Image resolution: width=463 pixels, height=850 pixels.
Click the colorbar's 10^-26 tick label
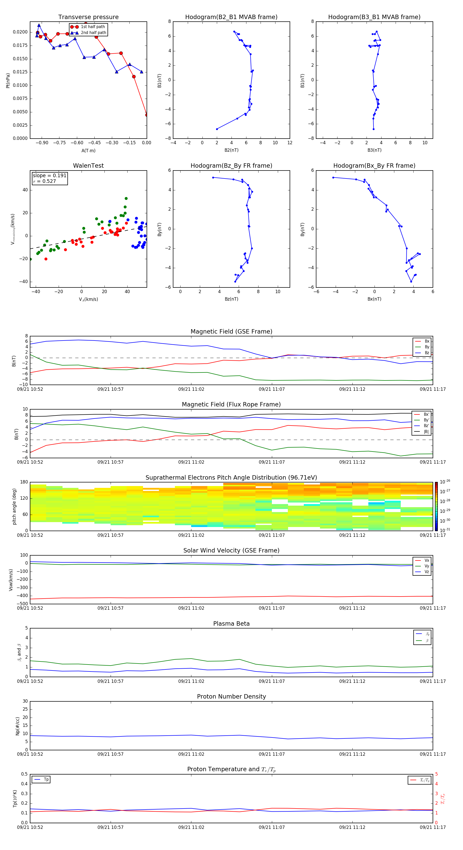(x=445, y=482)
